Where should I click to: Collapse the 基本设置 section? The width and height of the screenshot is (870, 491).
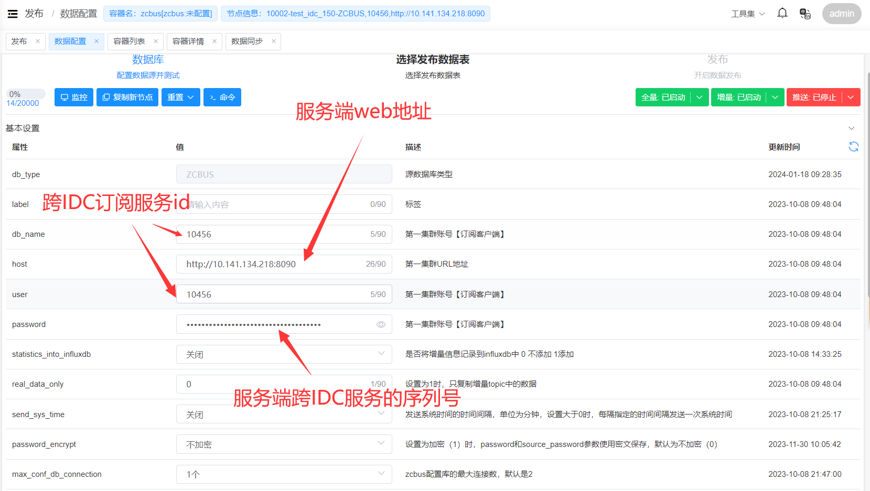[x=851, y=128]
